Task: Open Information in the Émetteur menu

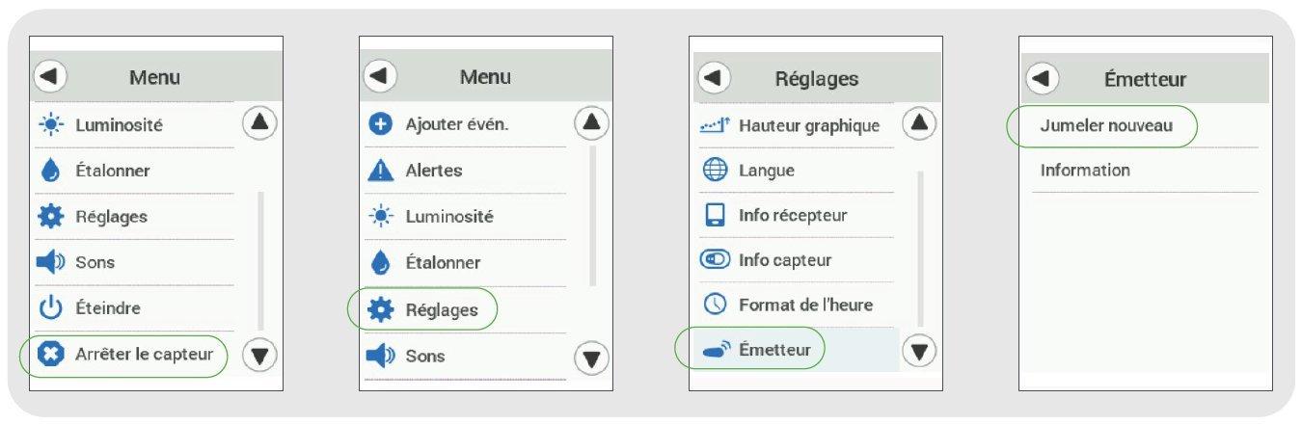Action: (1084, 171)
